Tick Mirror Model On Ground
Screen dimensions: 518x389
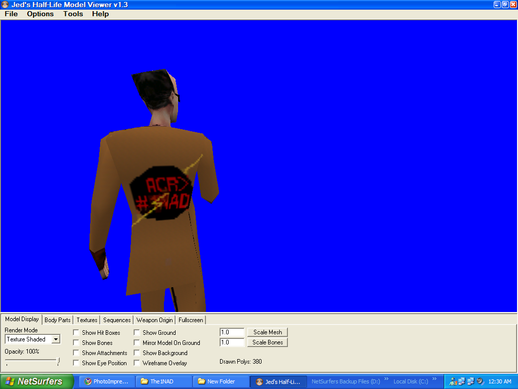click(x=137, y=343)
